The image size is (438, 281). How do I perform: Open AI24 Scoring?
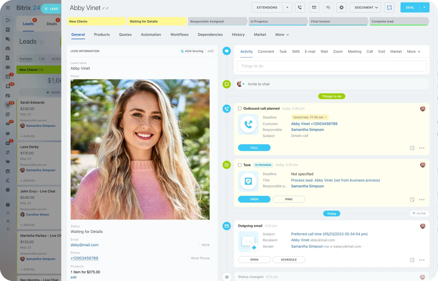click(x=192, y=51)
